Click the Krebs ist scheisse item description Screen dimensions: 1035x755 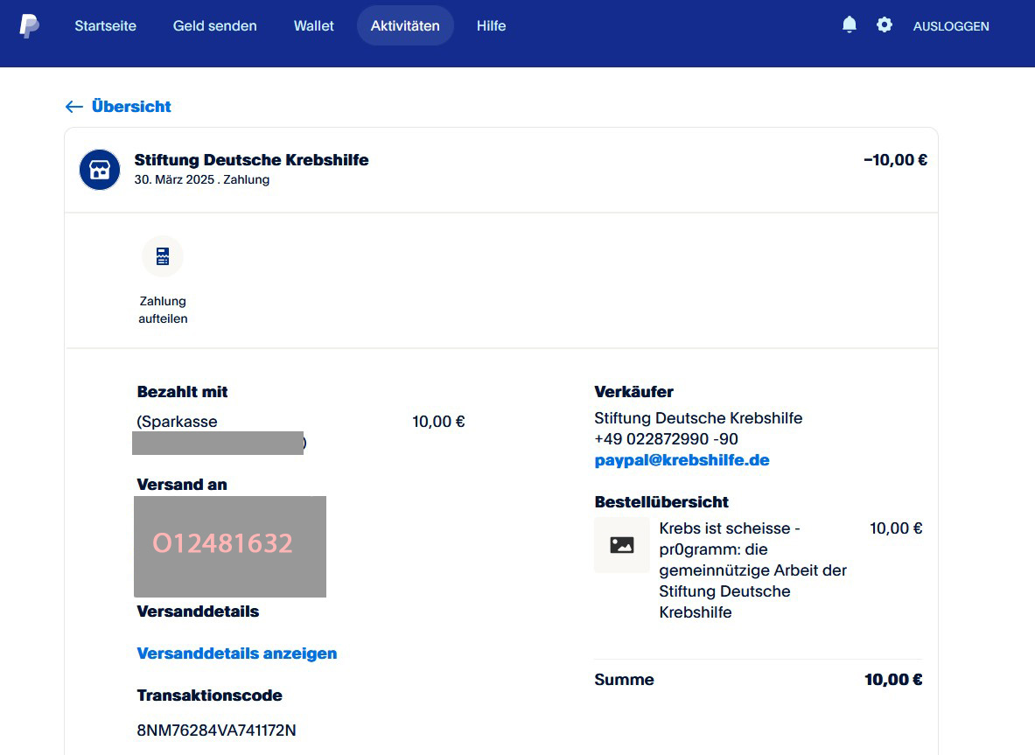coord(752,570)
